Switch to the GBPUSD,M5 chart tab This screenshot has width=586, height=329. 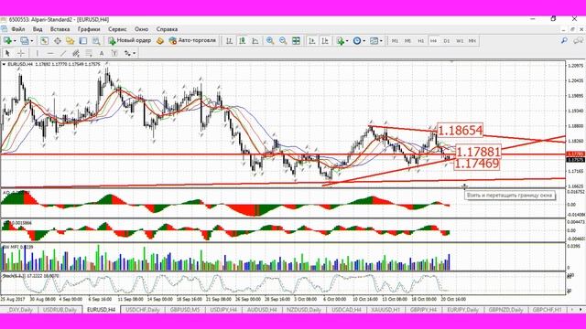pos(185,310)
